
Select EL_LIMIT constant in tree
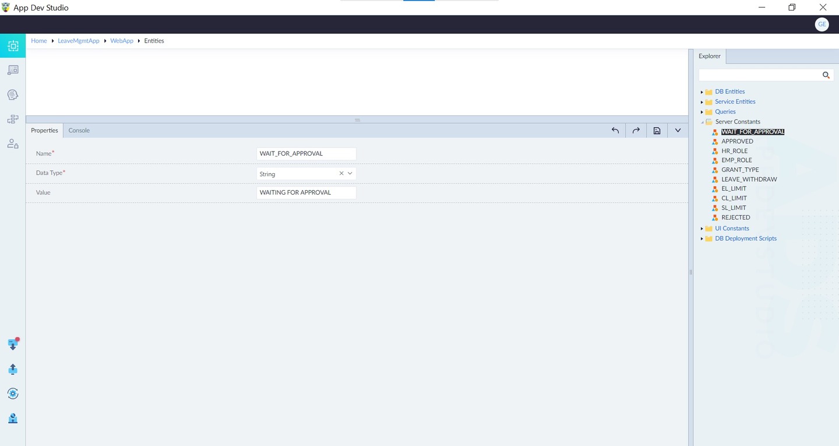coord(734,189)
